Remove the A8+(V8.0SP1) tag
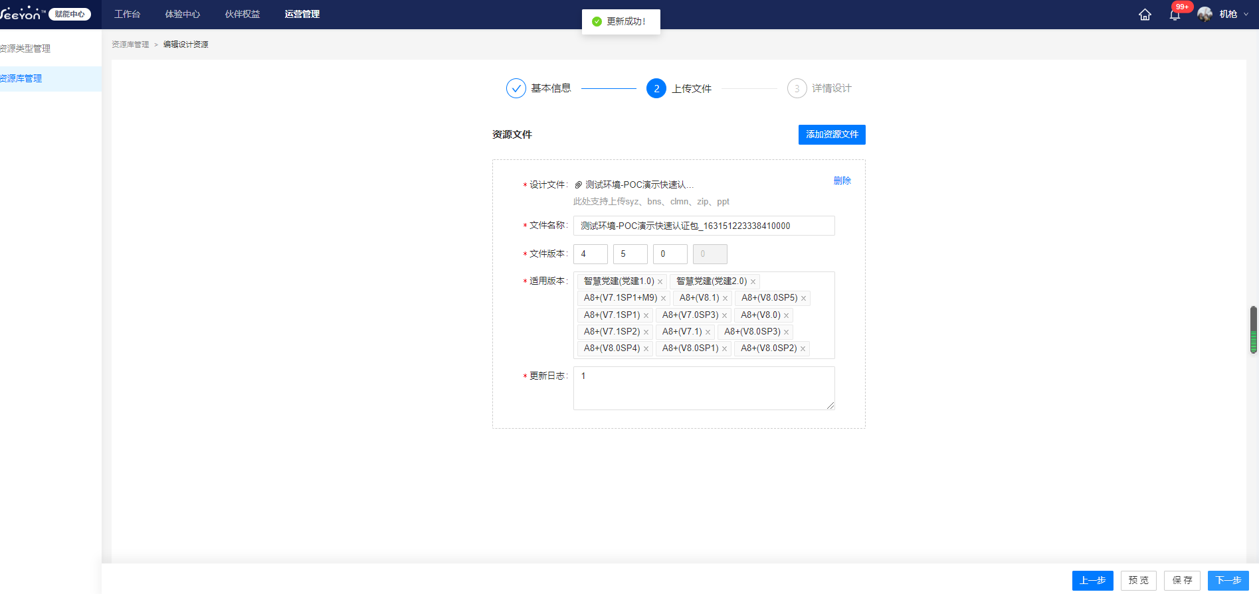The image size is (1259, 594). (x=724, y=349)
